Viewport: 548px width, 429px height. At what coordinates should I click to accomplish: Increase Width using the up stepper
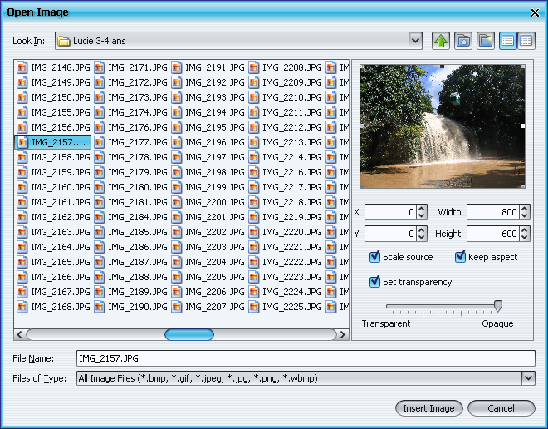pyautogui.click(x=524, y=208)
